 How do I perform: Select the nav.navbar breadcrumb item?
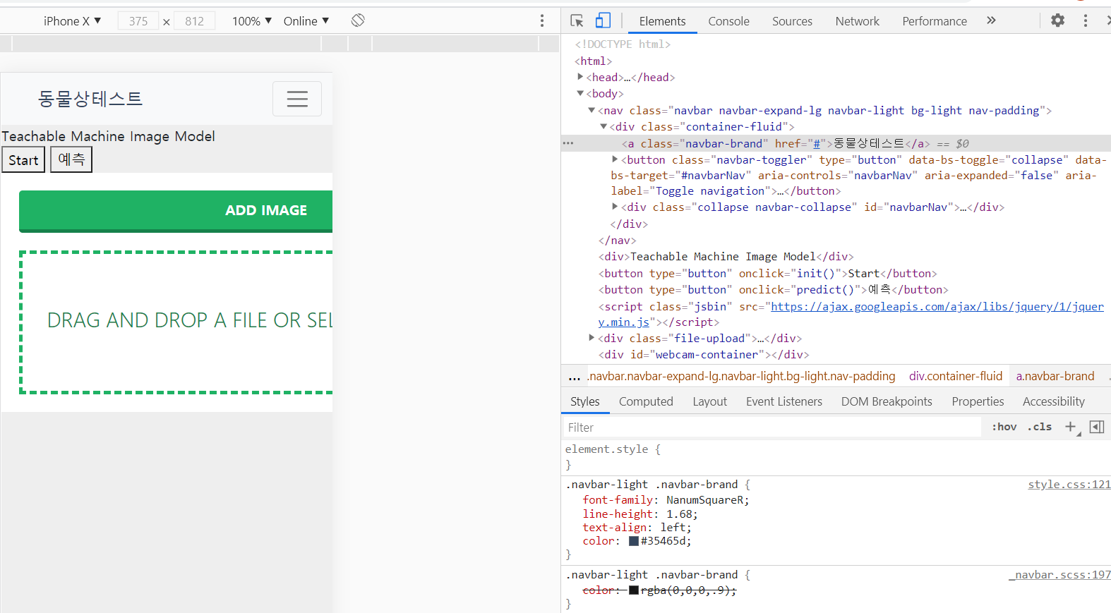[x=743, y=376]
